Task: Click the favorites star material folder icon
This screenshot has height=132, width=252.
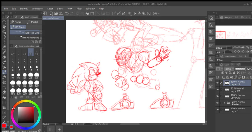Action: (211, 25)
